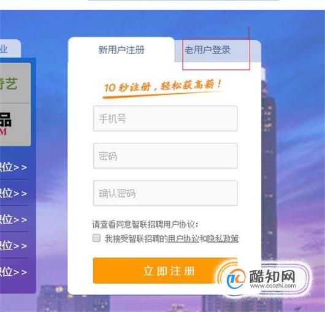Open the second 位>> sidebar link
Image resolution: width=325 pixels, height=312 pixels.
coord(13,193)
